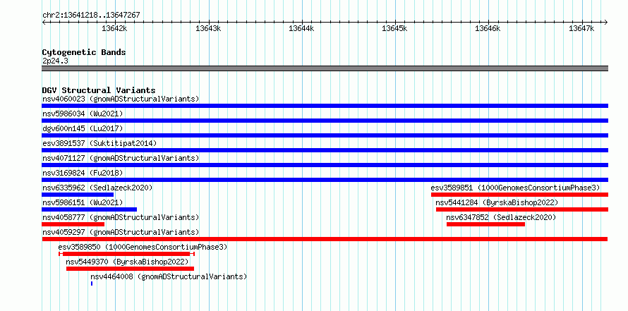Image resolution: width=628 pixels, height=311 pixels.
Task: Click the Cytogenetic Bands track heading
Action: (x=84, y=52)
